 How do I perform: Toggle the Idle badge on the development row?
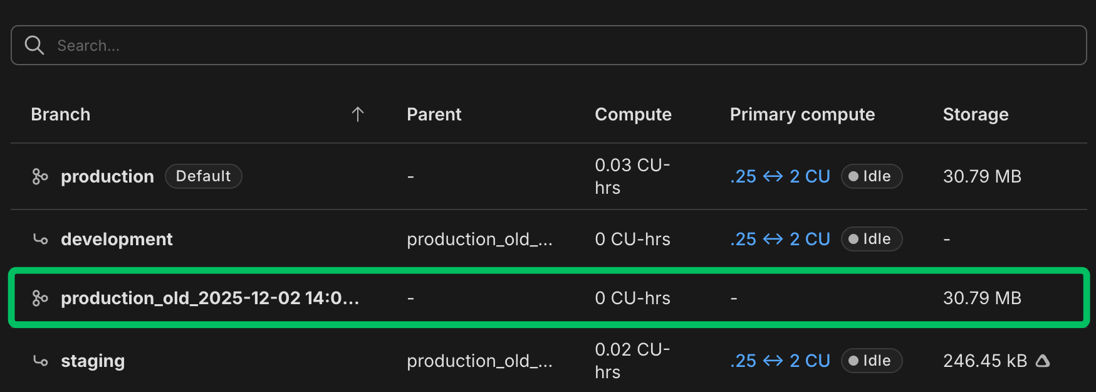(871, 239)
